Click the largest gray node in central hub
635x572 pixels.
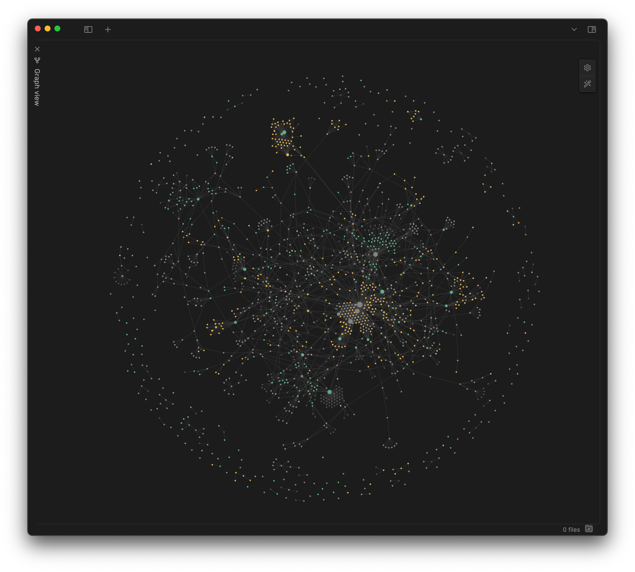point(359,305)
